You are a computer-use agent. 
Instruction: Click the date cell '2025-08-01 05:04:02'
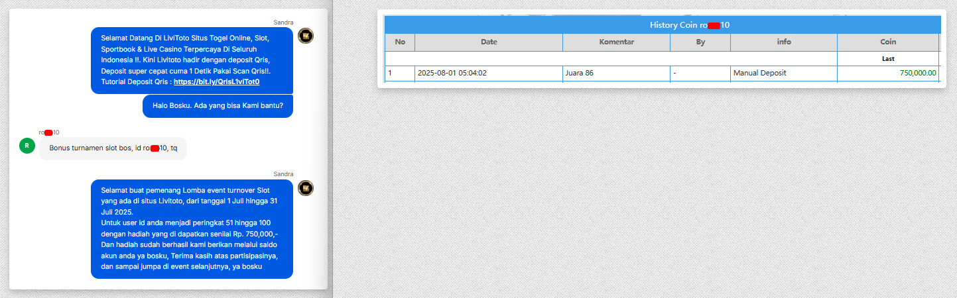(x=489, y=73)
